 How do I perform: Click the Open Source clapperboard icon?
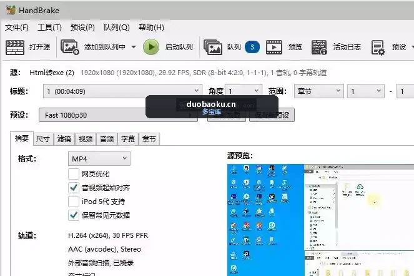click(15, 47)
